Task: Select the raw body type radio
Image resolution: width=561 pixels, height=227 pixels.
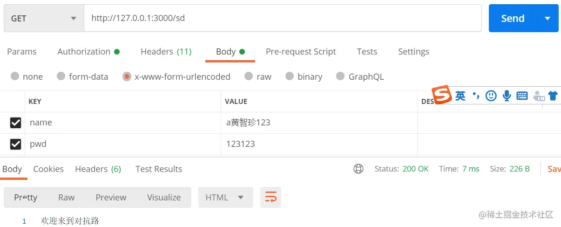Action: (x=249, y=76)
